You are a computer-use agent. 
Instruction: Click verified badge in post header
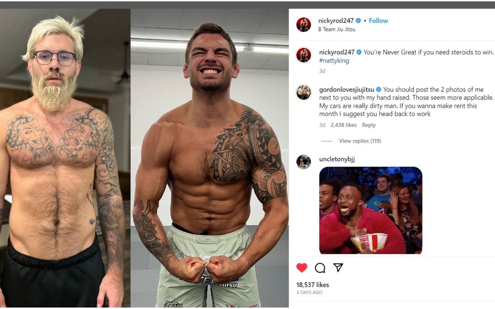[358, 21]
